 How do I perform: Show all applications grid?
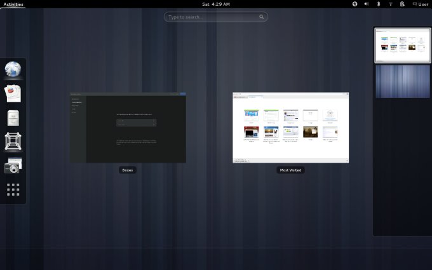[13, 189]
